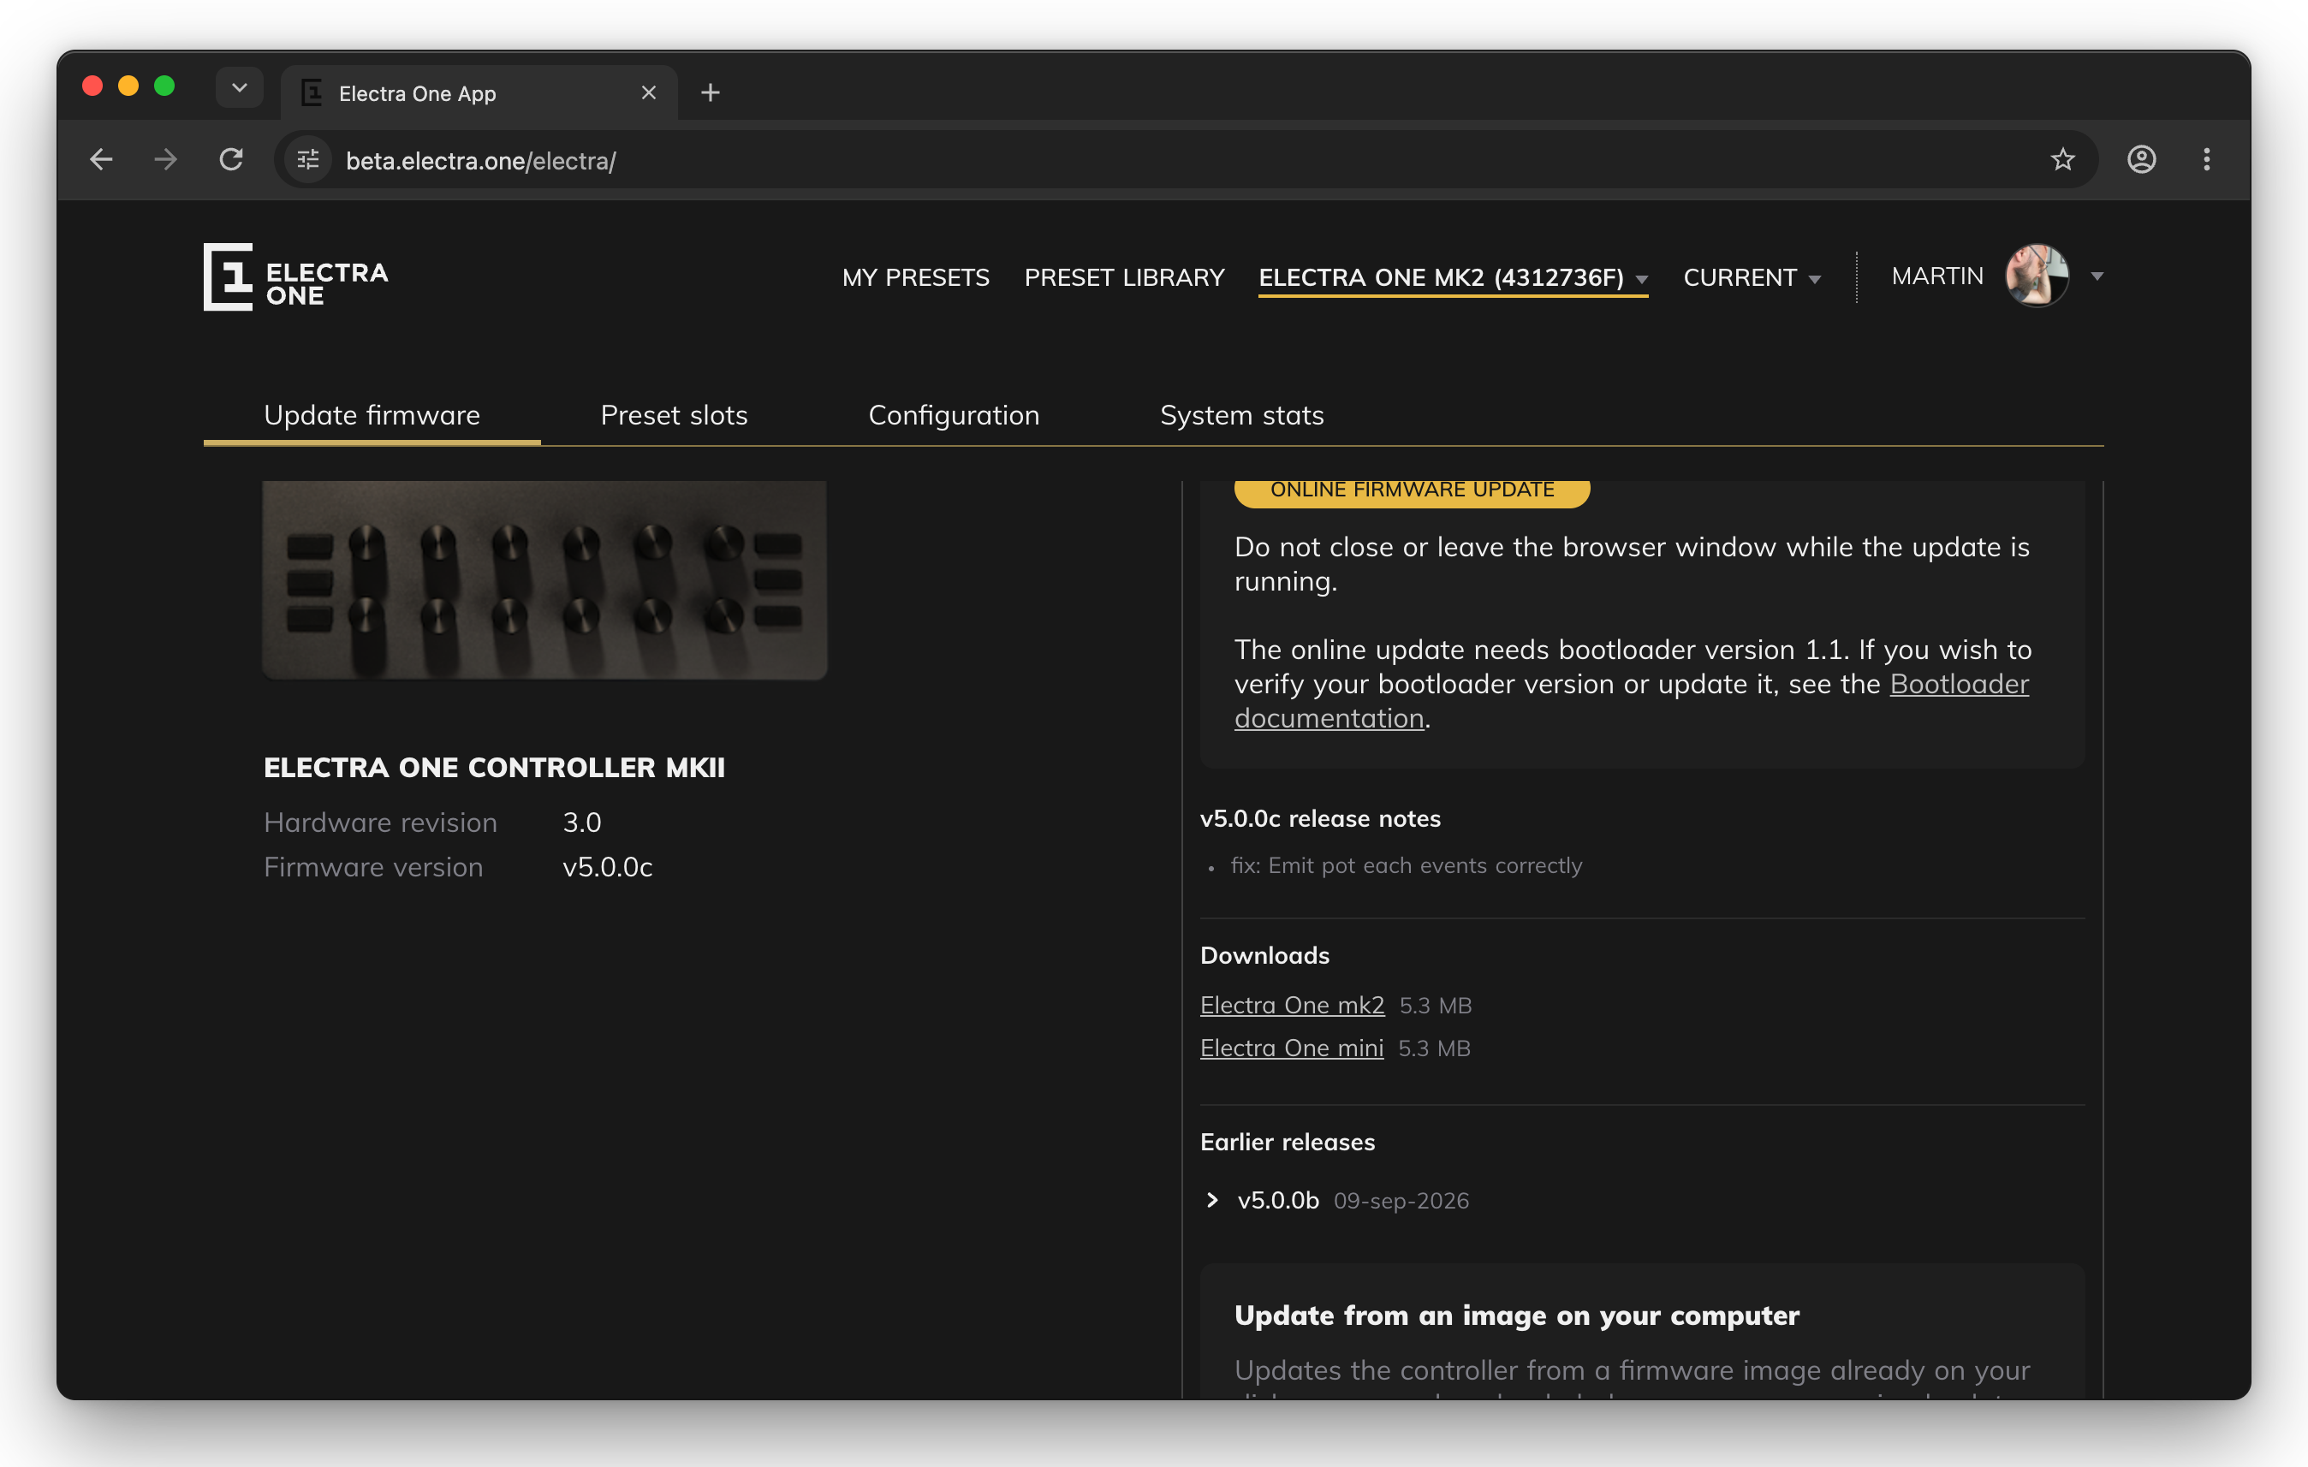Switch to the Configuration tab

point(954,415)
